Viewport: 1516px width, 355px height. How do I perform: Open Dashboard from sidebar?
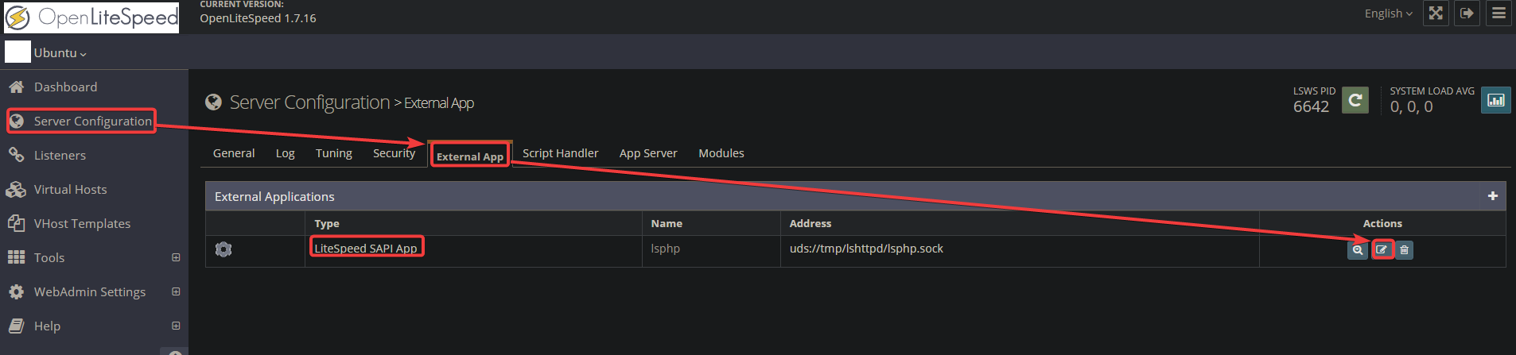click(66, 87)
